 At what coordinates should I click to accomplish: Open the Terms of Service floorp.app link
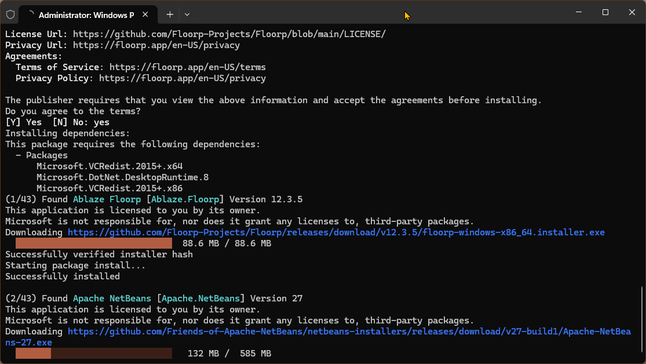[187, 67]
